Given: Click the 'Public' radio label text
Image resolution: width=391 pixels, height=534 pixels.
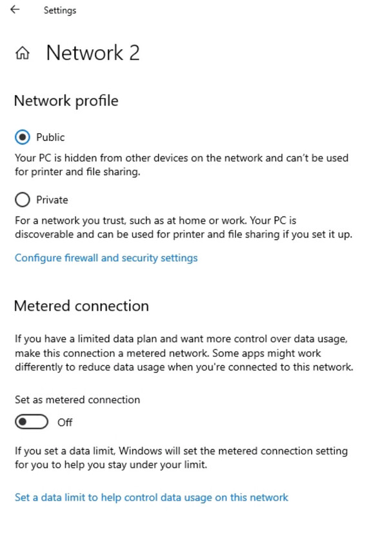Looking at the screenshot, I should point(50,137).
